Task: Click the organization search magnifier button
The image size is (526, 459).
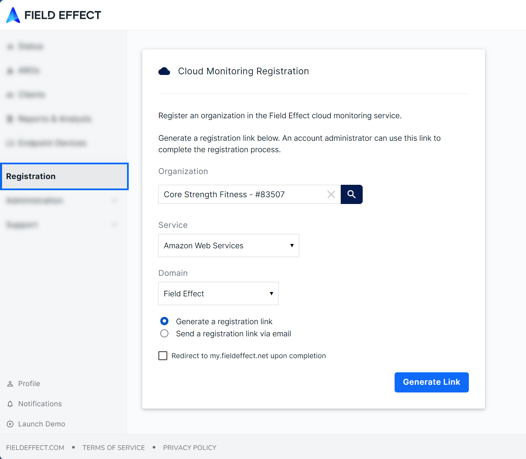Action: point(352,194)
